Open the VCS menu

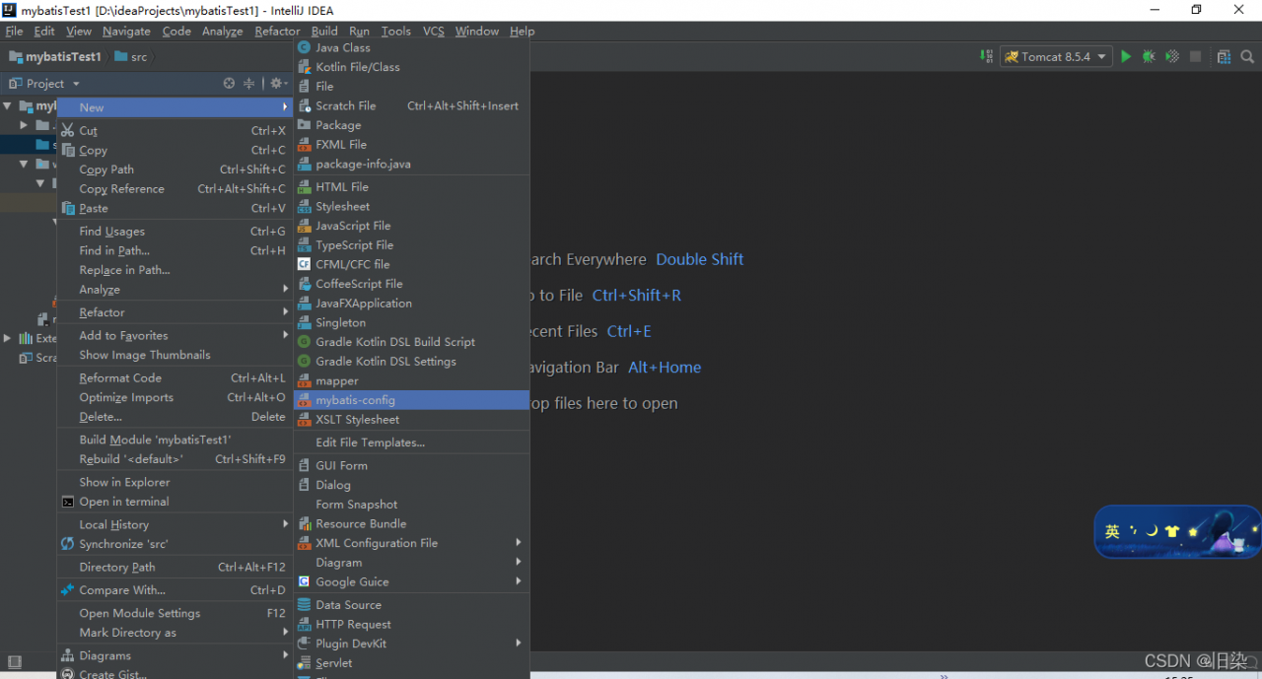tap(434, 32)
